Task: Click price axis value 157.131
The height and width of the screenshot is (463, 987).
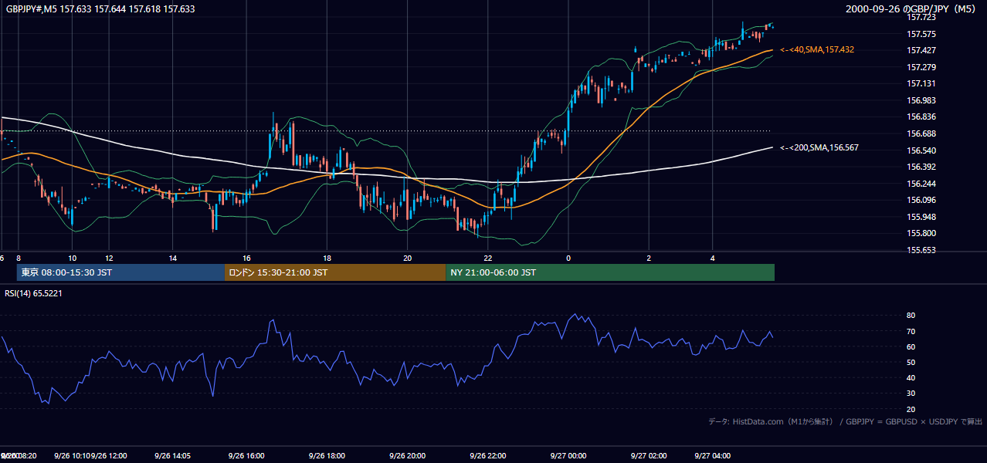Action: [921, 84]
